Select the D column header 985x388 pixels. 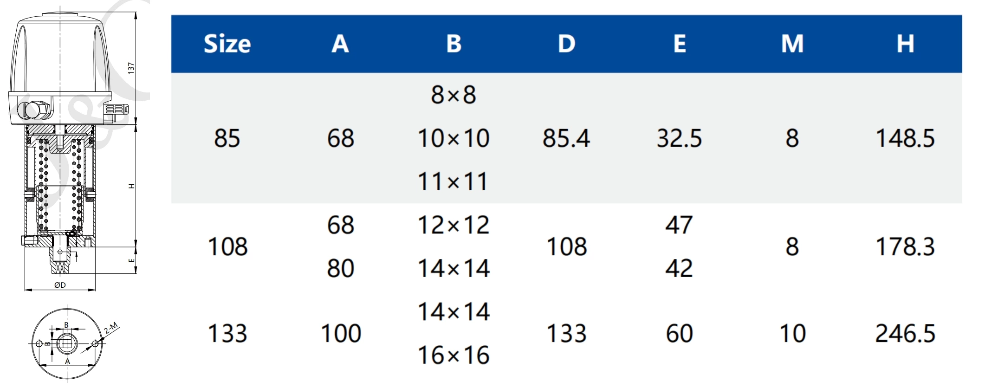566,44
